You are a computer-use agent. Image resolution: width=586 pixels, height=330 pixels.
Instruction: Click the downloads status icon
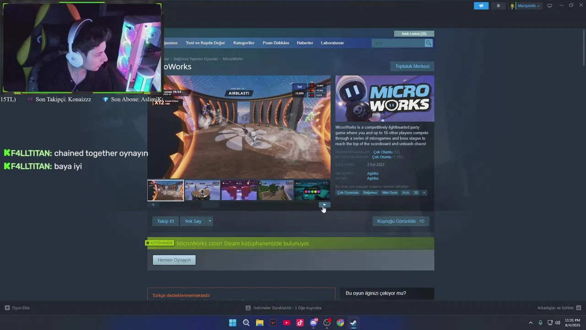pyautogui.click(x=248, y=308)
